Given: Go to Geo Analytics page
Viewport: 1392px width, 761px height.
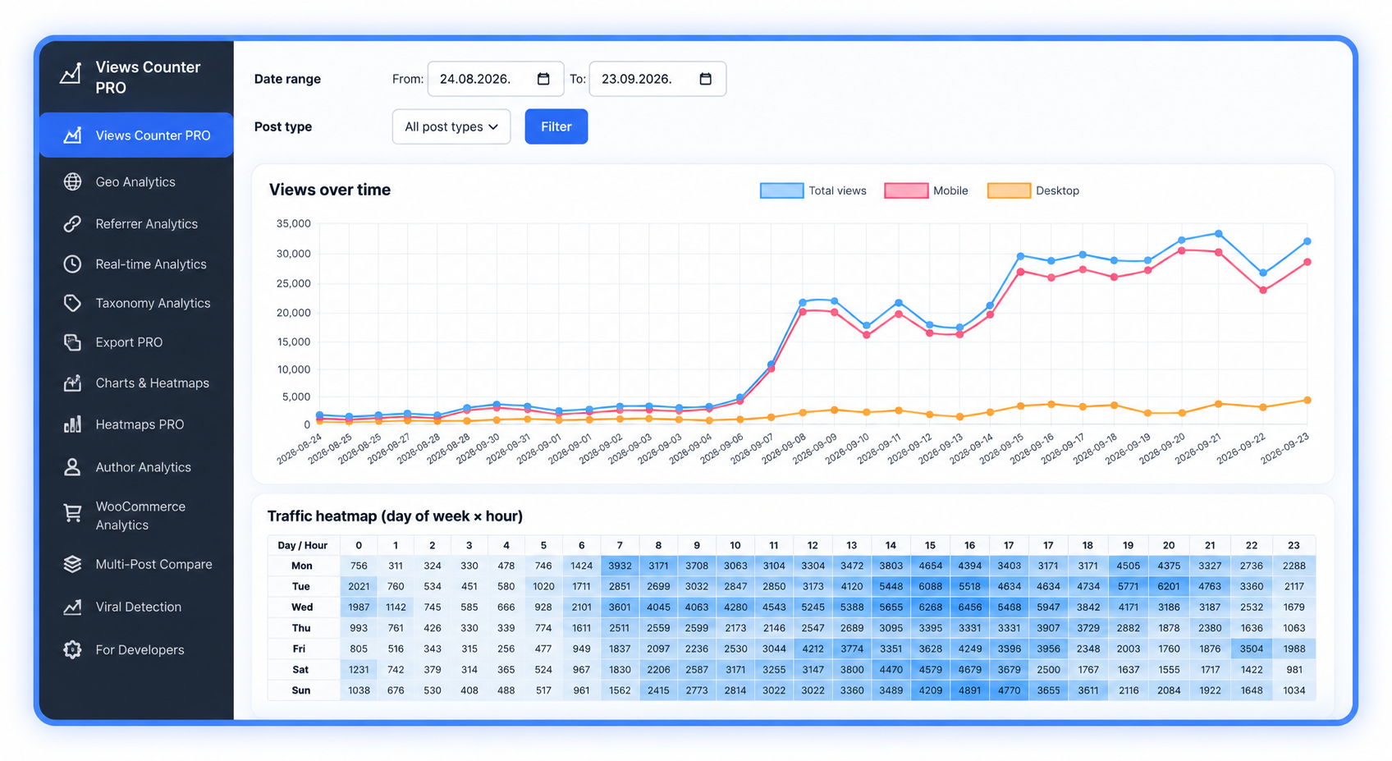Looking at the screenshot, I should (x=136, y=181).
